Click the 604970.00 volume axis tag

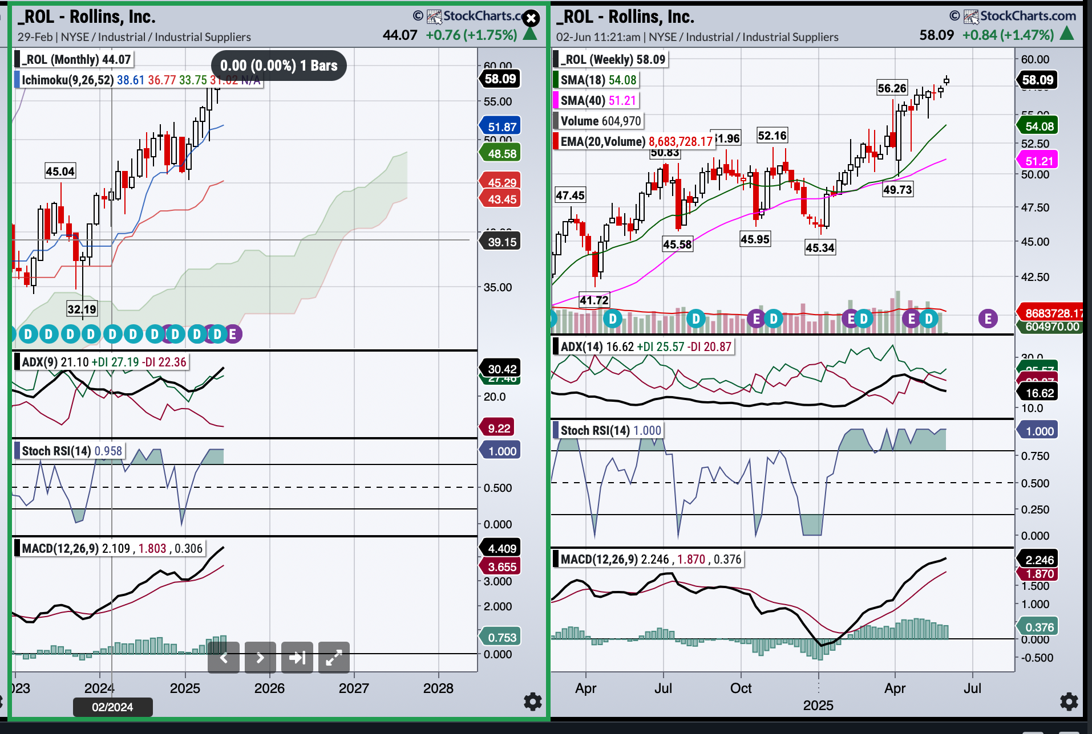(x=1050, y=327)
